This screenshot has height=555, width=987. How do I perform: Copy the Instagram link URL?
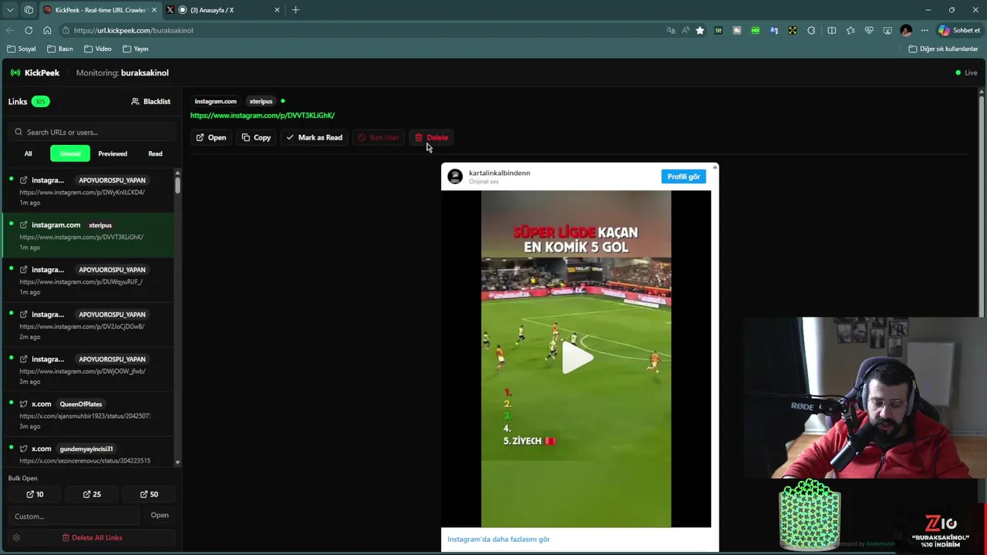[x=256, y=137]
